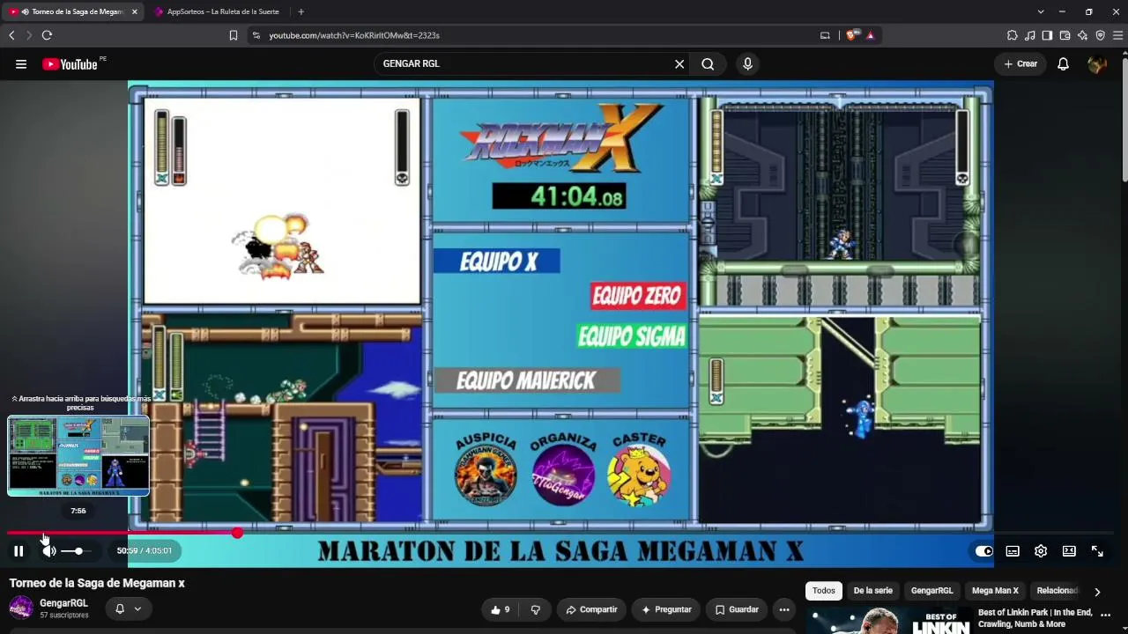This screenshot has width=1128, height=634.
Task: Open the Leo AI sparkle icon
Action: click(x=1082, y=35)
